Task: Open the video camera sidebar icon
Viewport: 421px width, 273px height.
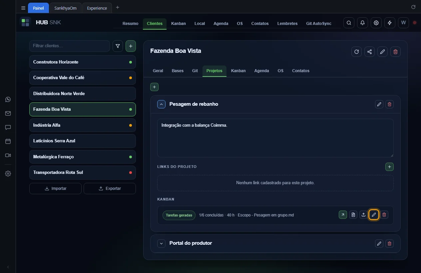Action: (8, 155)
